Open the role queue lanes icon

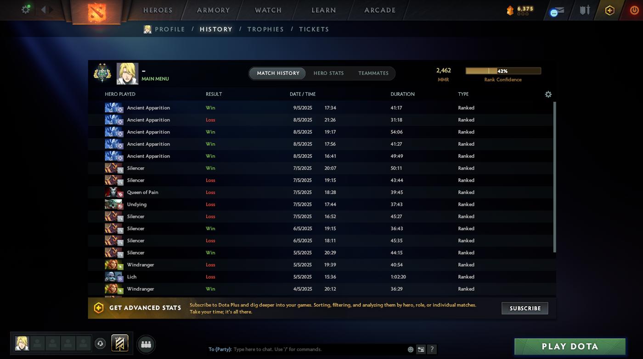pyautogui.click(x=120, y=343)
